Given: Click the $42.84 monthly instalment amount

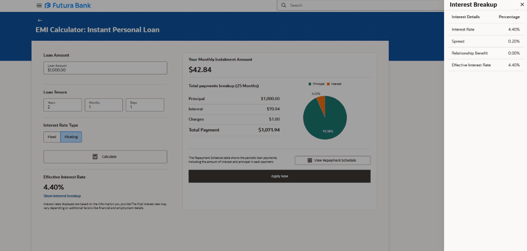Looking at the screenshot, I should click(x=200, y=70).
